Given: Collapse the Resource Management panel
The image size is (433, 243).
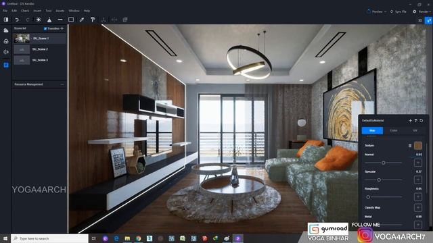Looking at the screenshot, I should [62, 84].
